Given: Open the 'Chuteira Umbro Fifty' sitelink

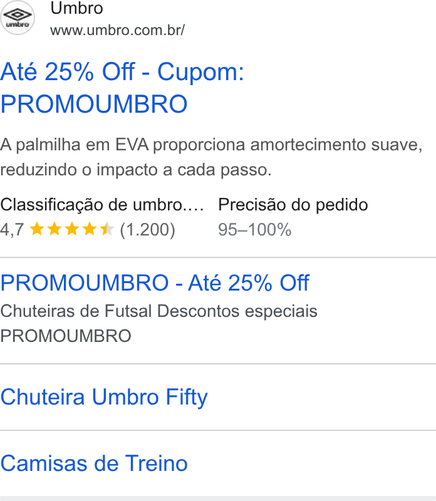Looking at the screenshot, I should coord(104,397).
